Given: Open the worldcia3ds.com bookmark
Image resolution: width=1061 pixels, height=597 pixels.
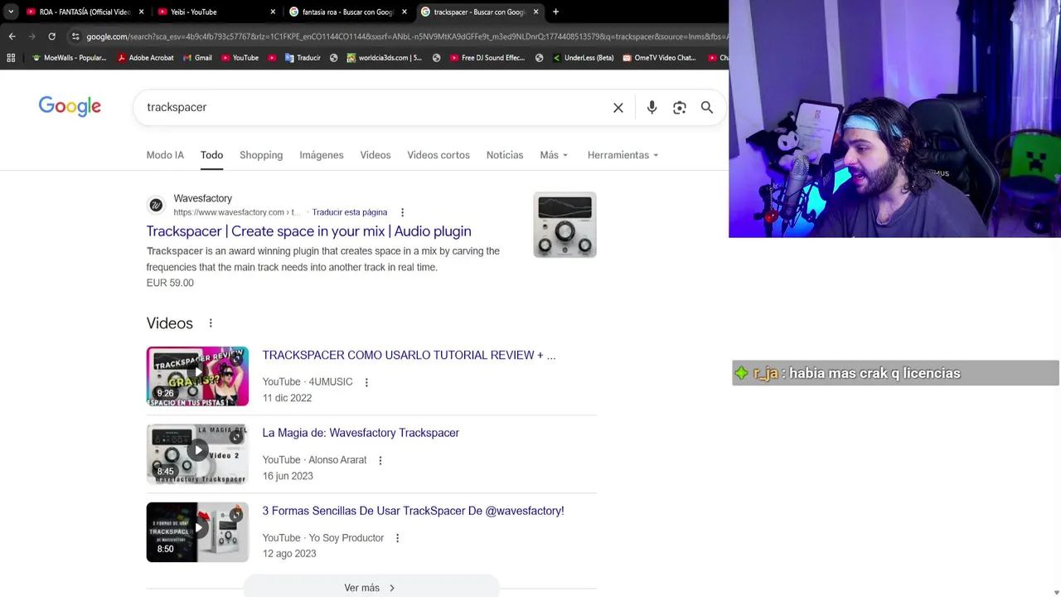Looking at the screenshot, I should click(x=384, y=58).
